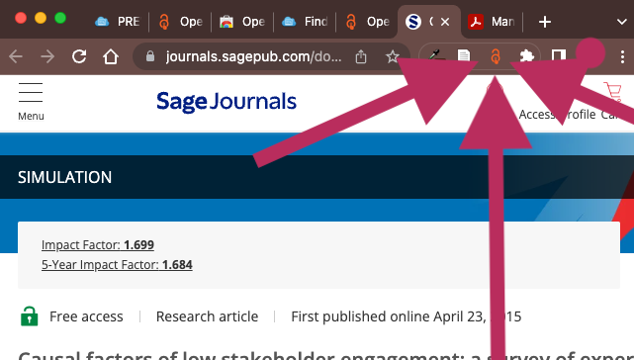Screen dimensions: 634x360
Task: Expand the tab search dropdown
Action: 621,22
